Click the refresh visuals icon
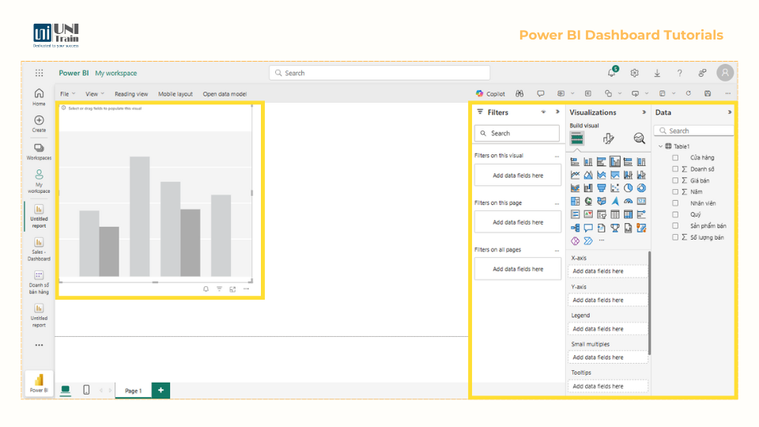 pyautogui.click(x=689, y=93)
